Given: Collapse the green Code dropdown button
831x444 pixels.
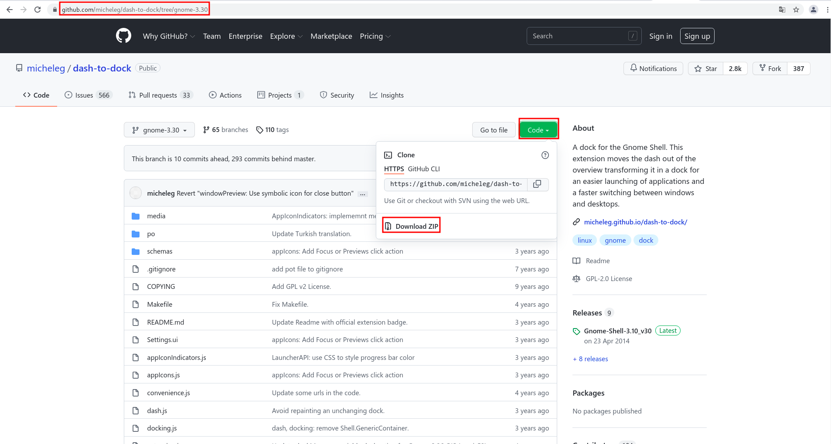Looking at the screenshot, I should pos(538,130).
